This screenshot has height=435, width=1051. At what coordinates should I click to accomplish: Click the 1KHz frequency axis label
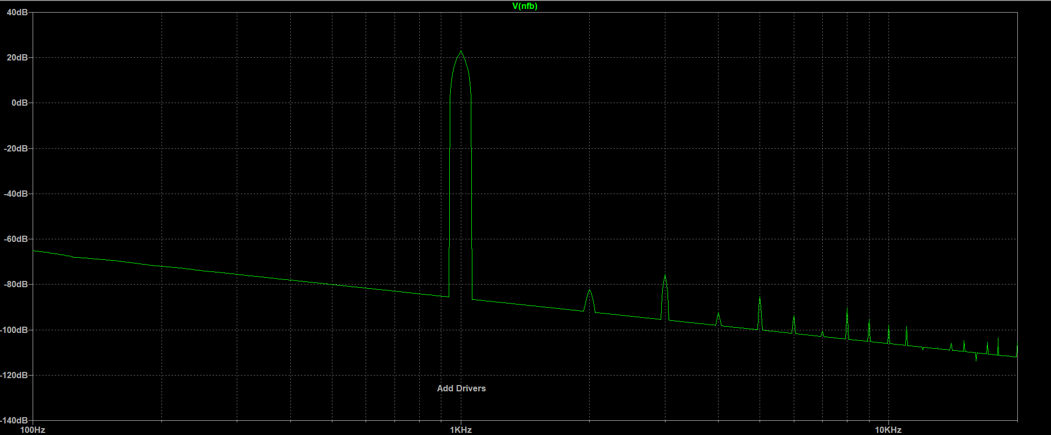[x=461, y=430]
